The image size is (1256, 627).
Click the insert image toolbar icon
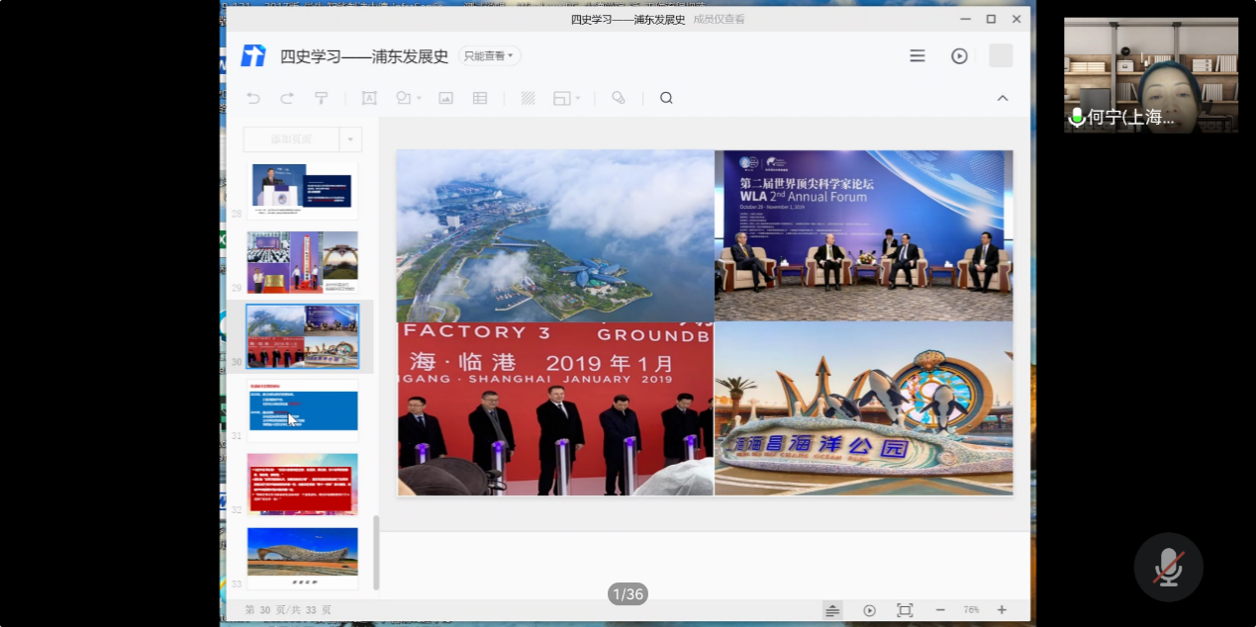click(x=446, y=98)
